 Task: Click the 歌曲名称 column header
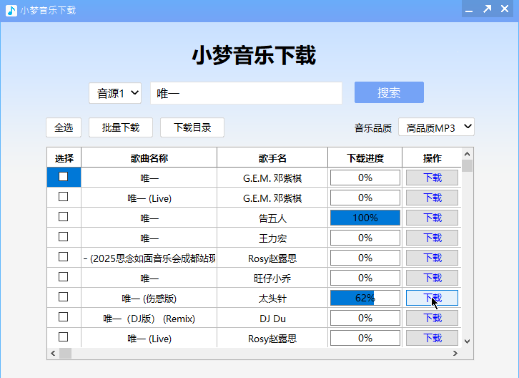(149, 158)
